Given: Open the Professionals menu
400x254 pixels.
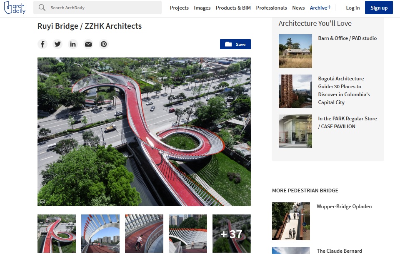Looking at the screenshot, I should pyautogui.click(x=271, y=8).
